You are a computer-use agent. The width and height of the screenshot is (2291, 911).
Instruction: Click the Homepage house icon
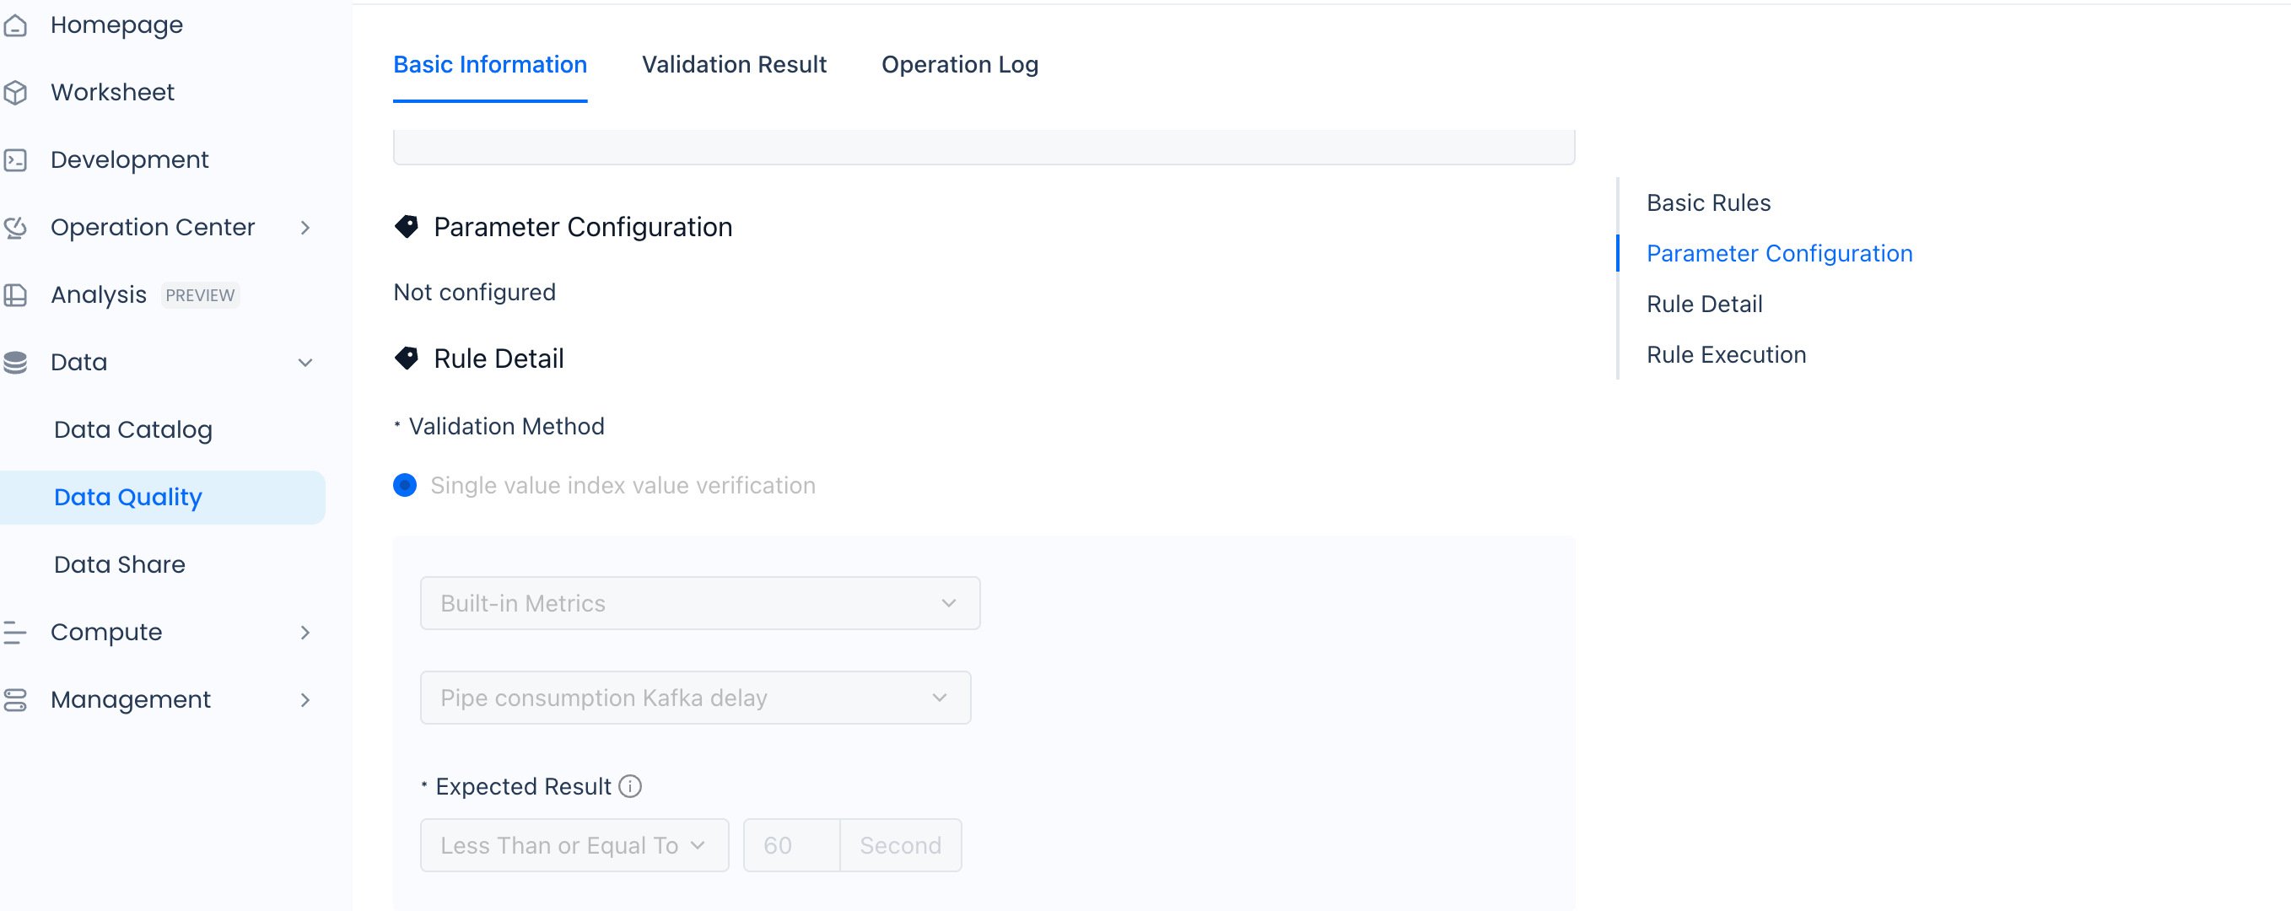coord(15,26)
